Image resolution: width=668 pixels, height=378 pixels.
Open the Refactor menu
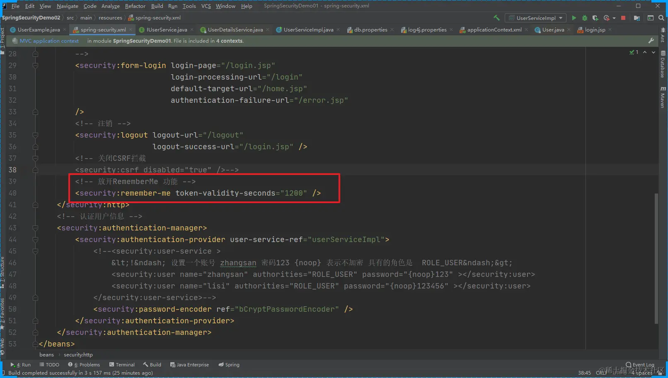tap(135, 6)
